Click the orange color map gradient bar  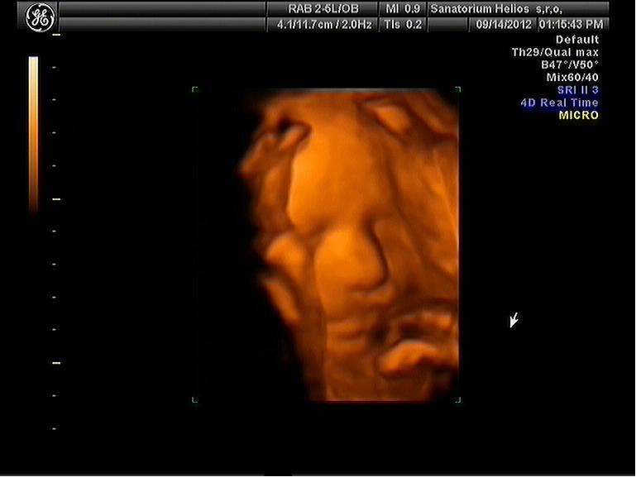[x=33, y=134]
